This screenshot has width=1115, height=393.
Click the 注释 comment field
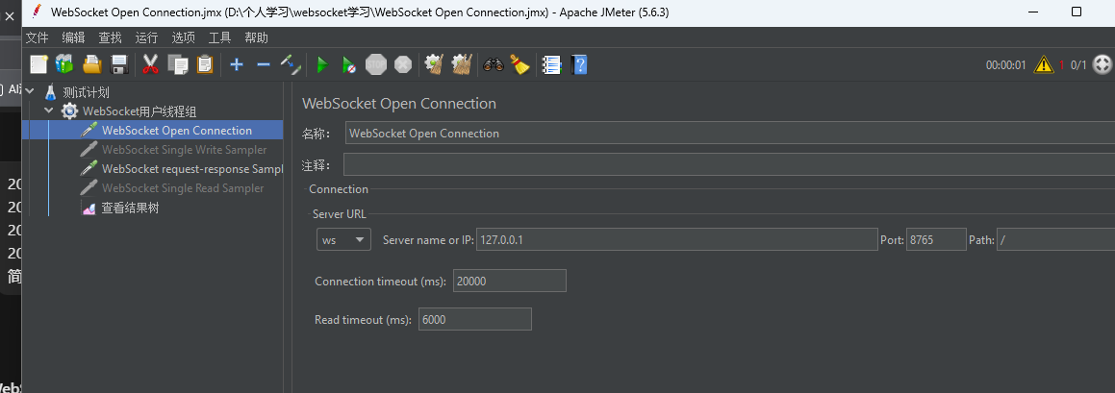[x=729, y=164]
